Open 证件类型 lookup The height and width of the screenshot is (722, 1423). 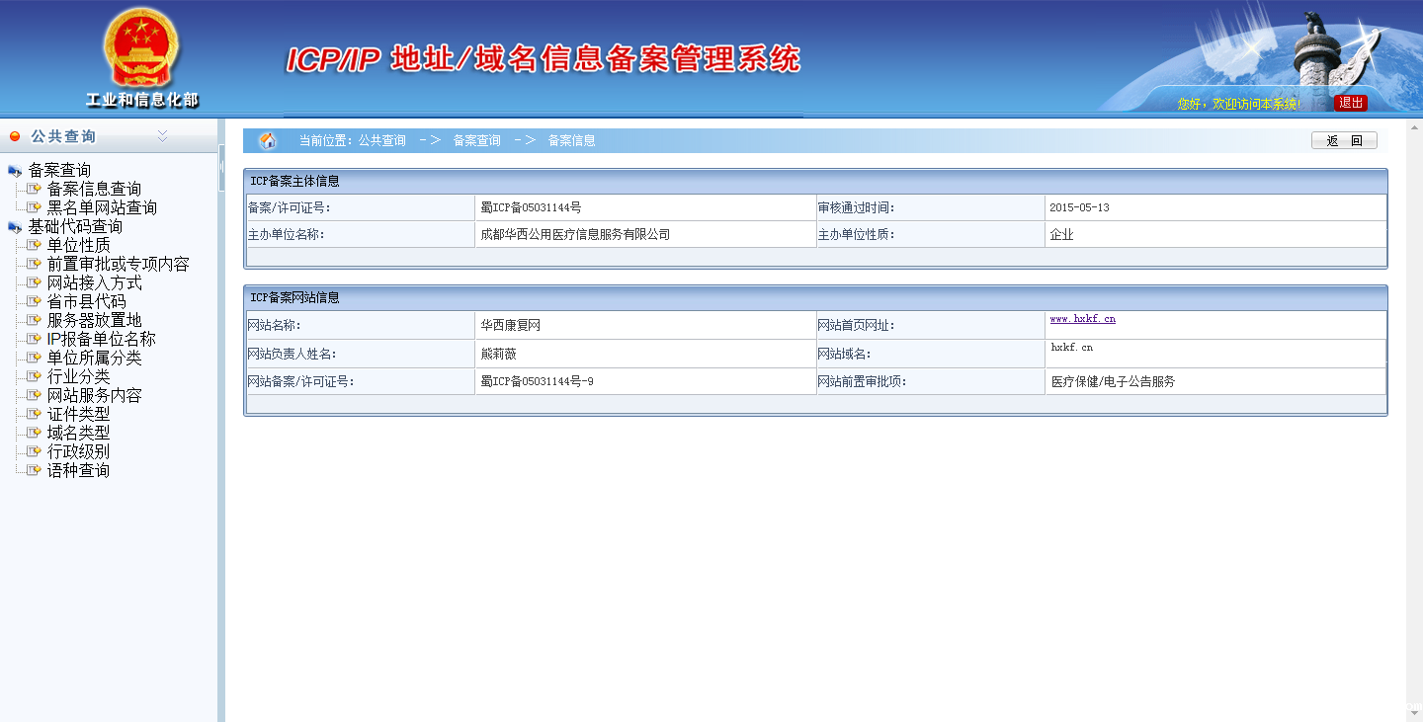[x=79, y=415]
